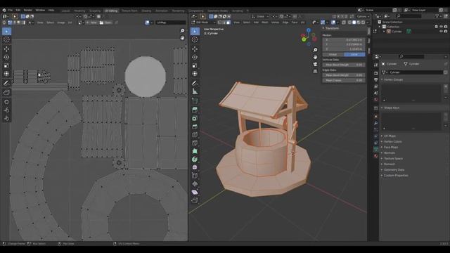Select the Knife tool
This screenshot has height=253, width=450.
(x=195, y=143)
